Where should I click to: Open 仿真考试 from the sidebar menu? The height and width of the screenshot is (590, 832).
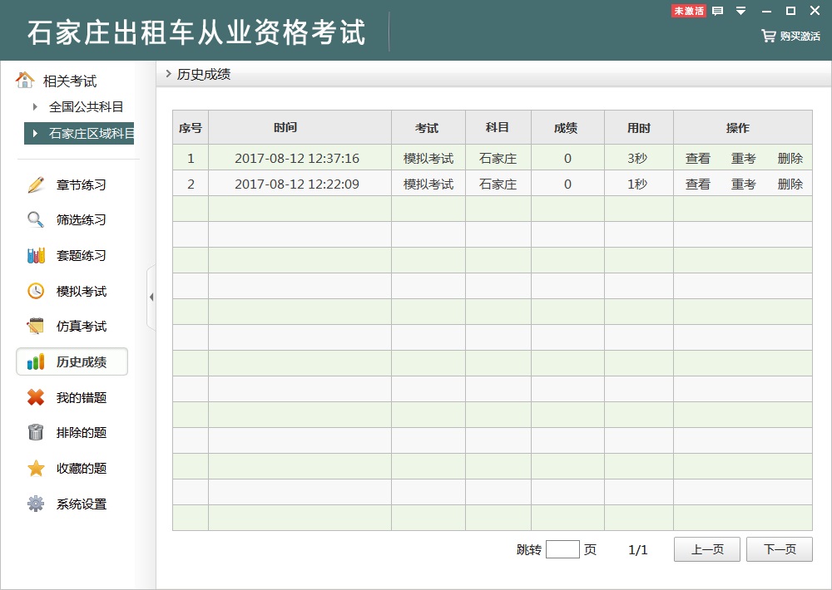pos(81,327)
